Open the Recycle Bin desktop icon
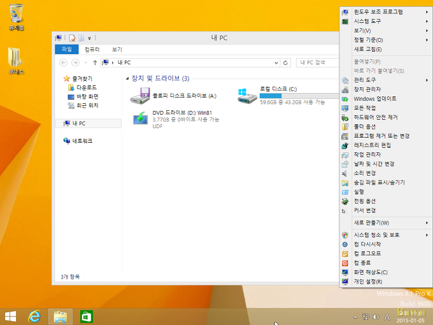The image size is (433, 325). click(x=17, y=17)
